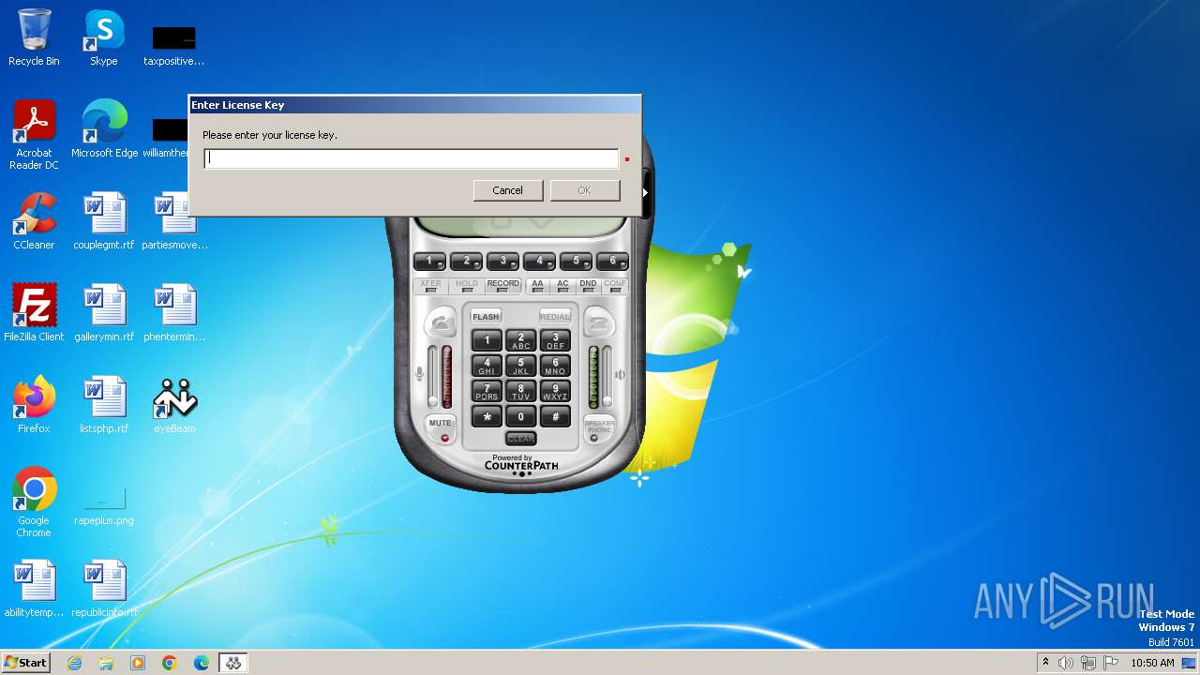Dial keypad digit 0
Viewport: 1200px width, 675px height.
tap(520, 417)
